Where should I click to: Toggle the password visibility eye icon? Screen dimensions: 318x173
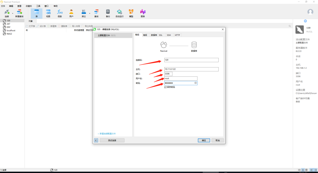(196, 83)
